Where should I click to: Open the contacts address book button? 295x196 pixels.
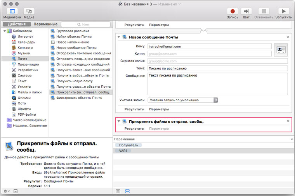click(x=281, y=50)
